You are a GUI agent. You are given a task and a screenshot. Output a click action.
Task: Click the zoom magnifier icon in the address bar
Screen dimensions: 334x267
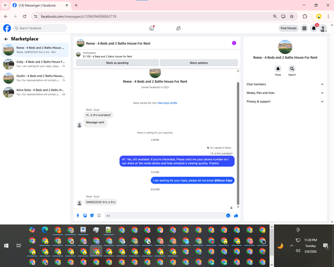[x=275, y=17]
